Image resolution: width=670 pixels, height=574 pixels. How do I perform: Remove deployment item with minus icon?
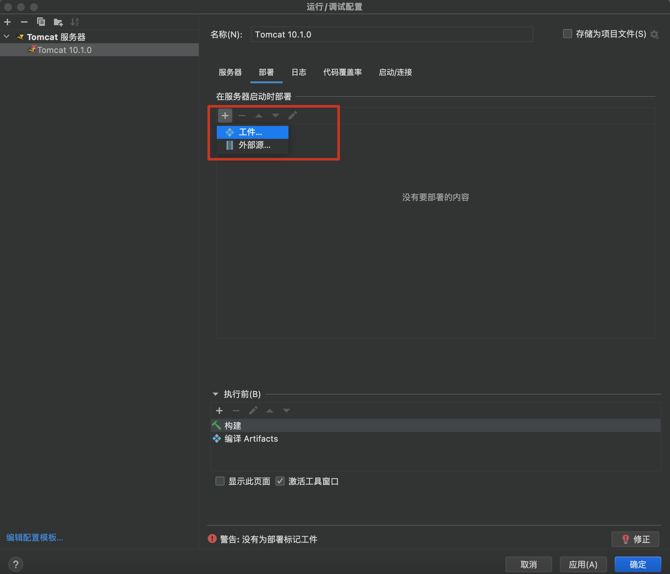pos(242,115)
